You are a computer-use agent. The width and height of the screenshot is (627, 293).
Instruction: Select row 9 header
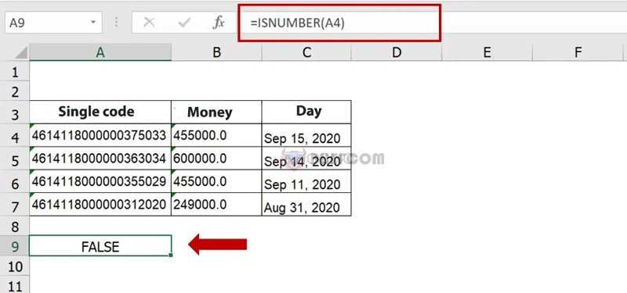[x=15, y=246]
